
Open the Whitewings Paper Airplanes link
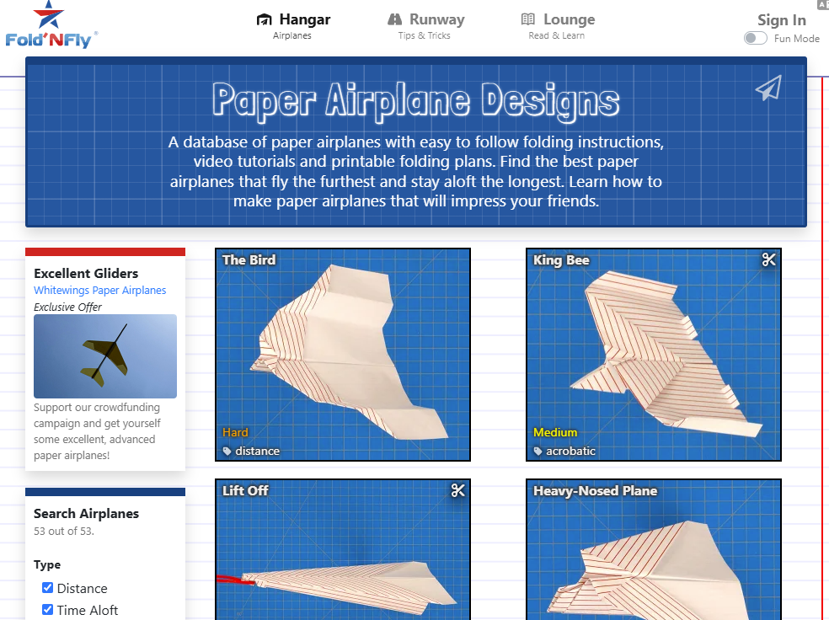click(100, 290)
